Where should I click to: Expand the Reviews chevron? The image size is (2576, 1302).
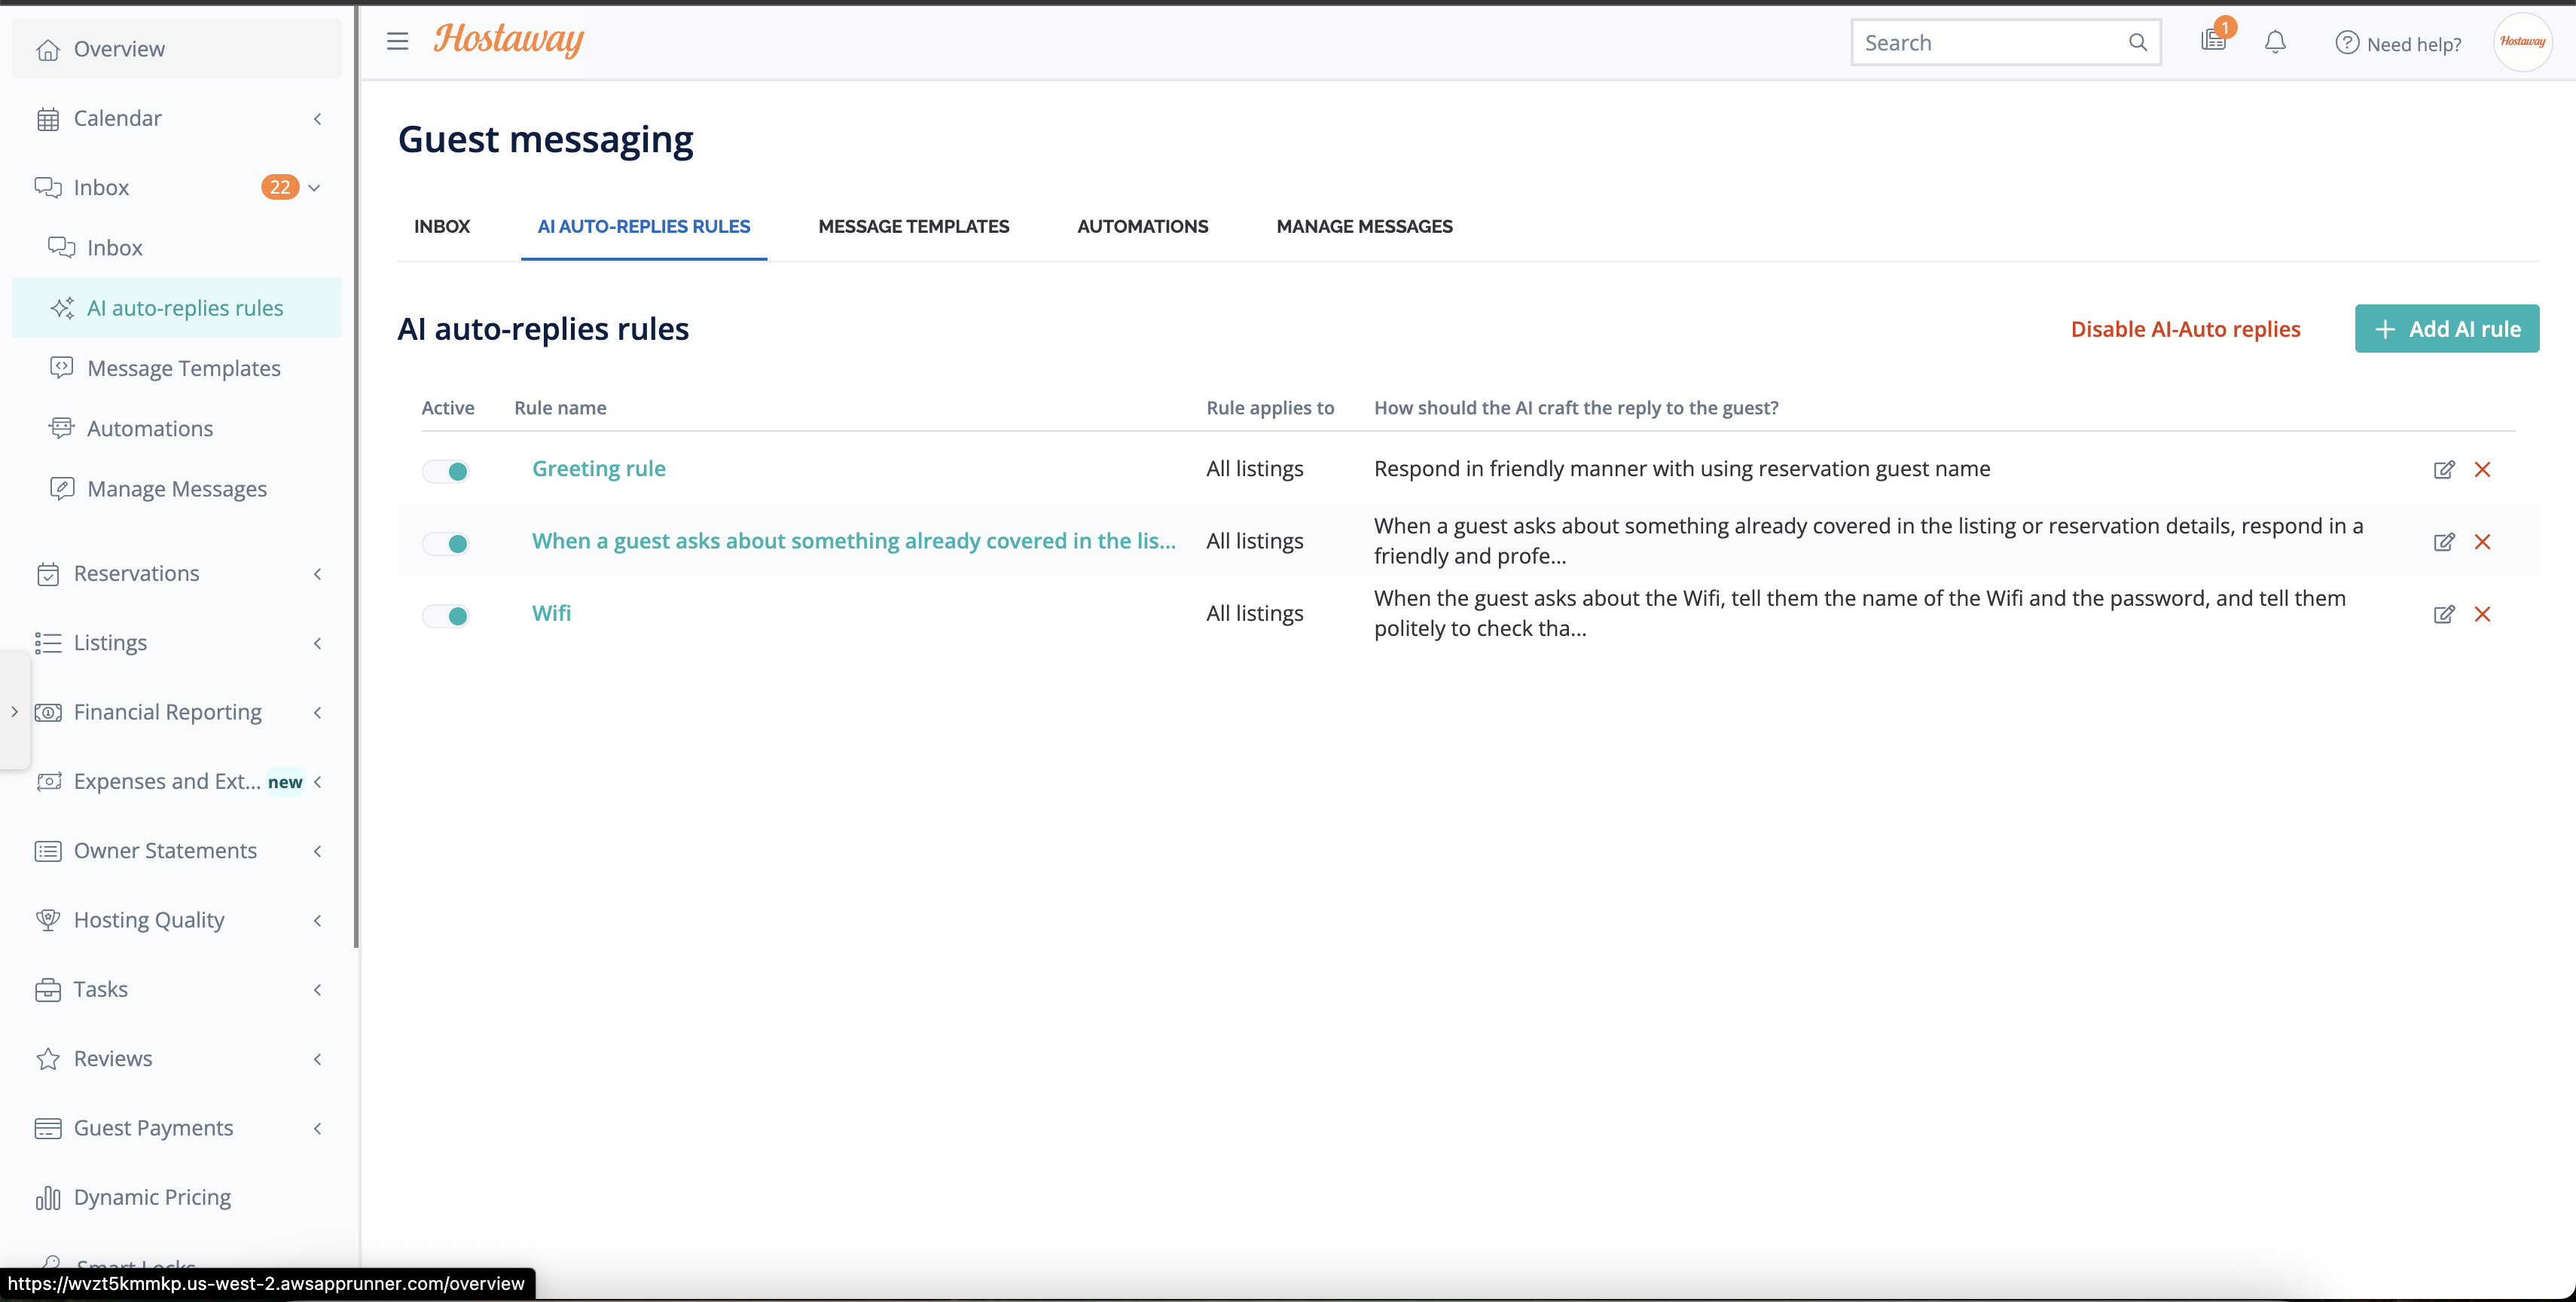tap(317, 1059)
